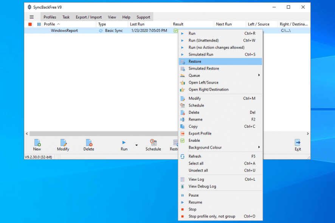Choose Refresh in the context menu
Image resolution: width=335 pixels, height=223 pixels.
[x=220, y=156]
